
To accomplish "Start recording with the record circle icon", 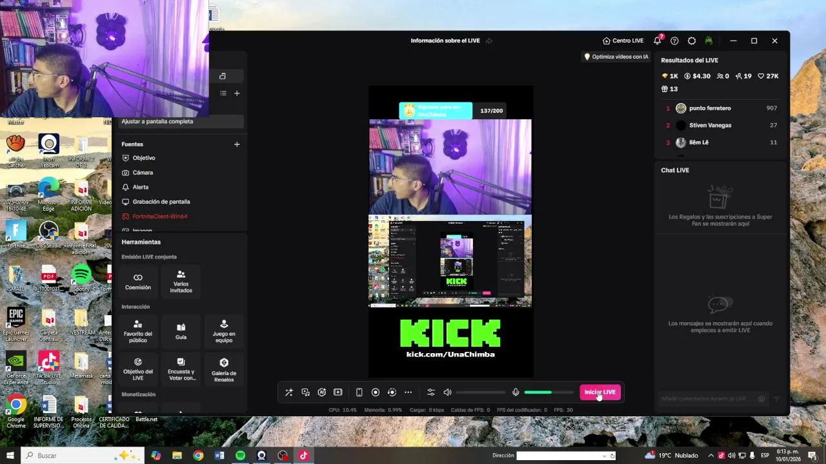I will click(376, 392).
